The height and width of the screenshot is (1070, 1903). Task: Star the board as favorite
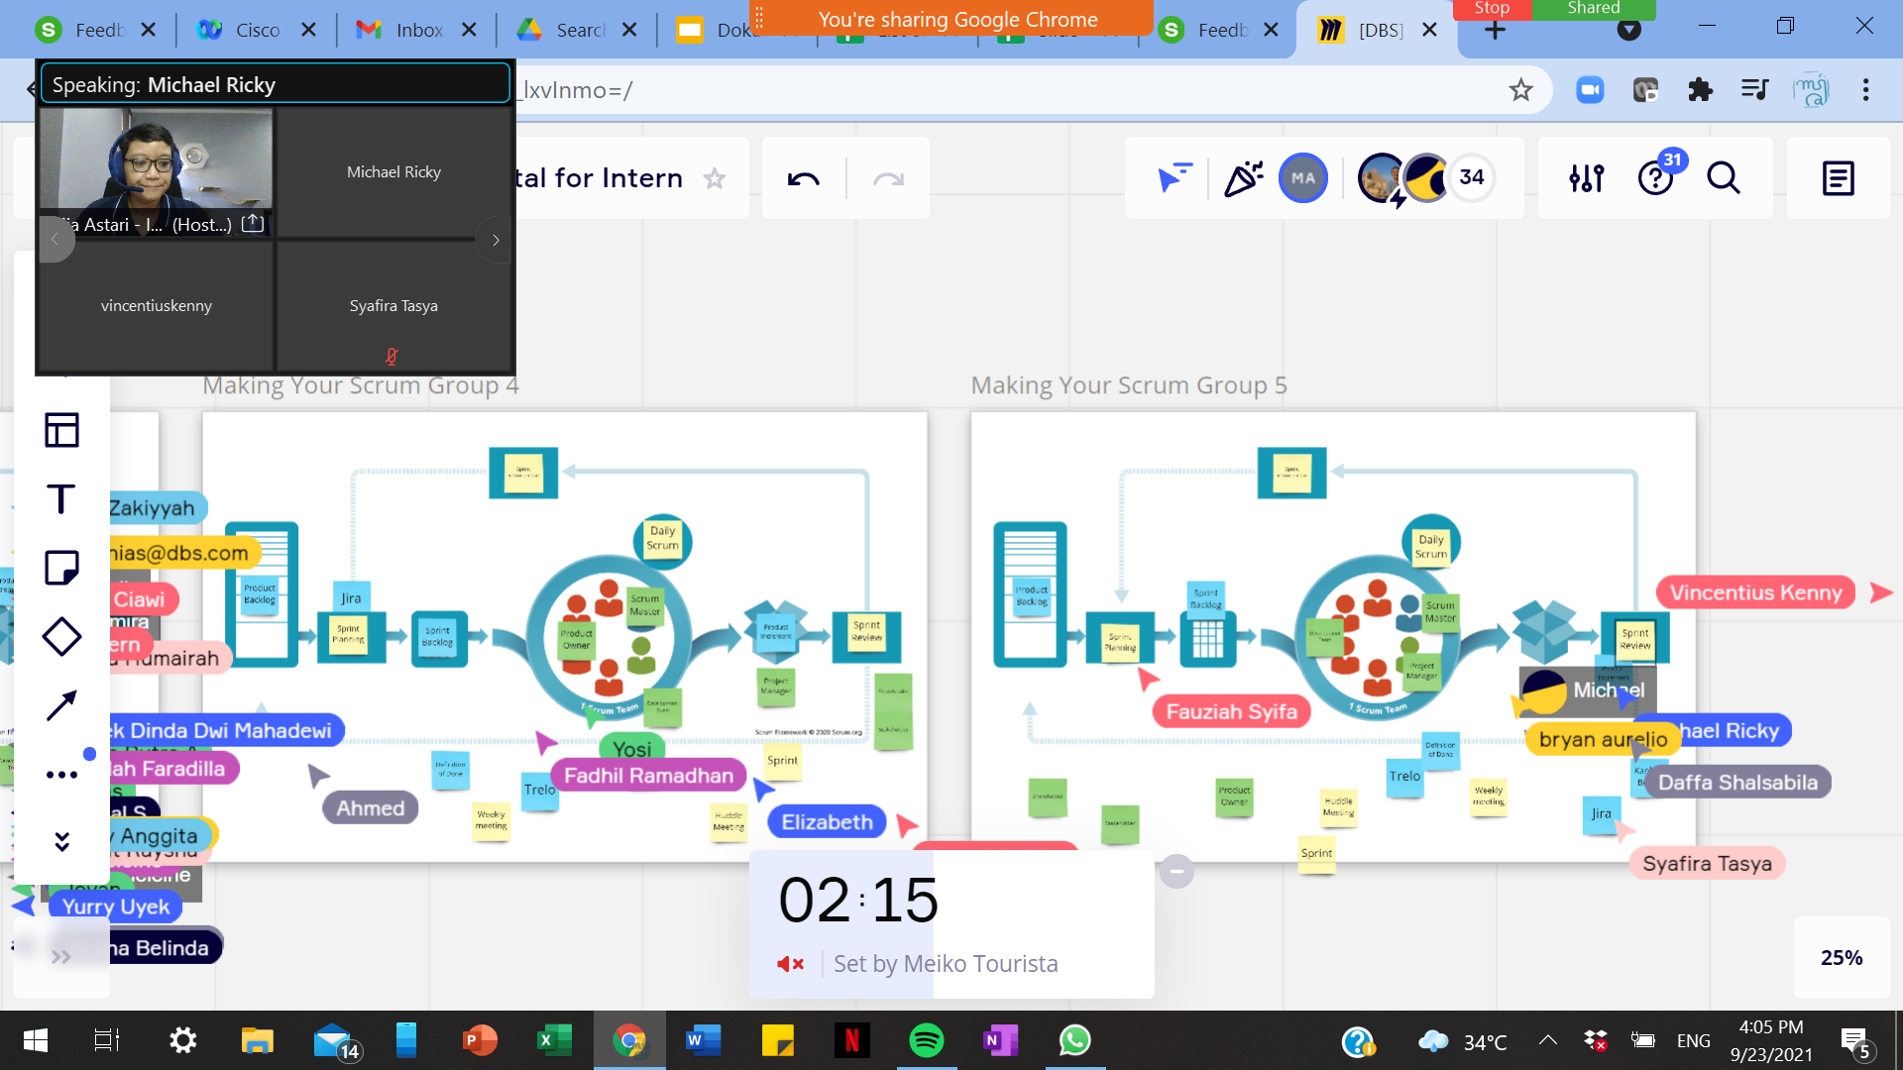click(715, 178)
